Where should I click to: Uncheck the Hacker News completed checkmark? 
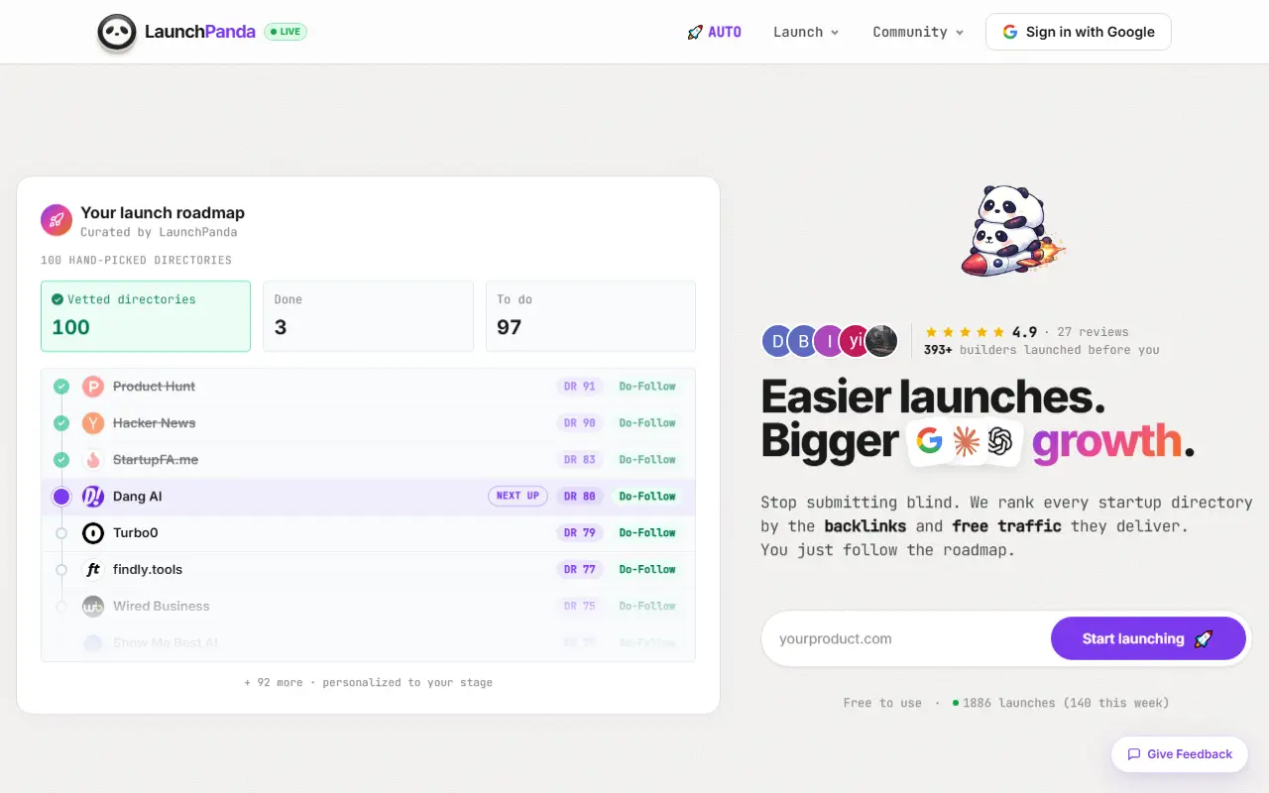[x=61, y=423]
